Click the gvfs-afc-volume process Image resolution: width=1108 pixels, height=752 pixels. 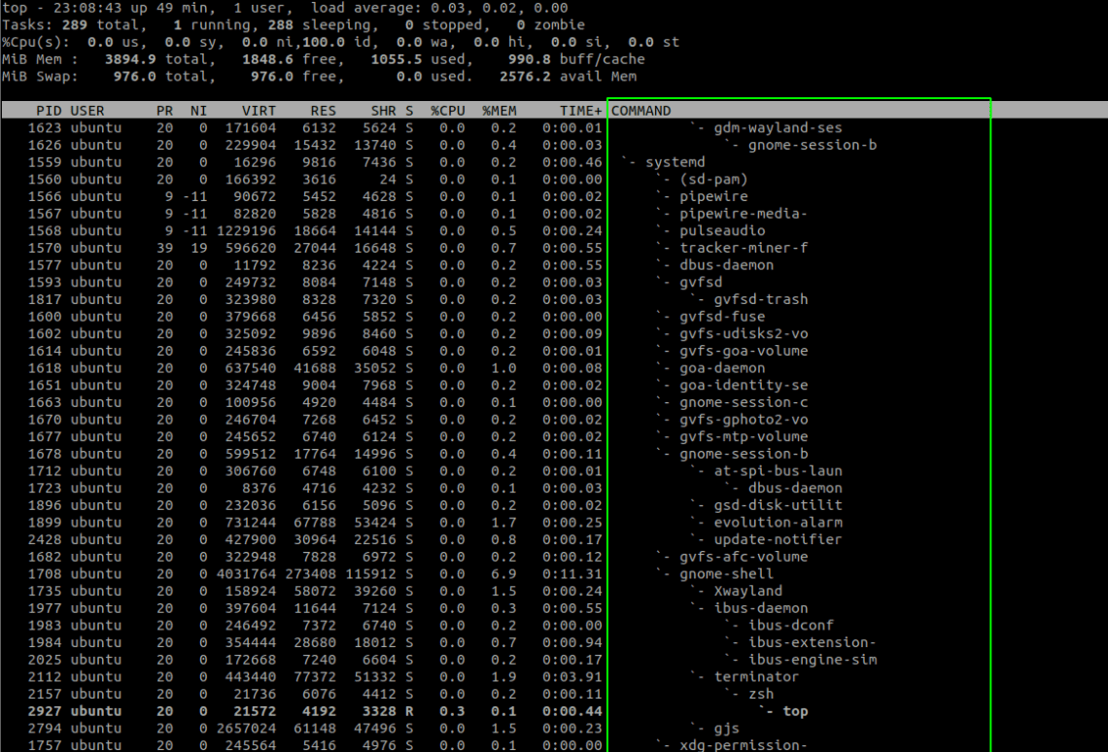click(x=744, y=557)
